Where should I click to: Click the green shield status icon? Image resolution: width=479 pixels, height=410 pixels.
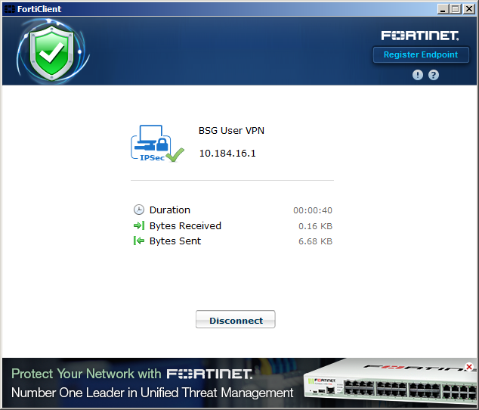52,53
